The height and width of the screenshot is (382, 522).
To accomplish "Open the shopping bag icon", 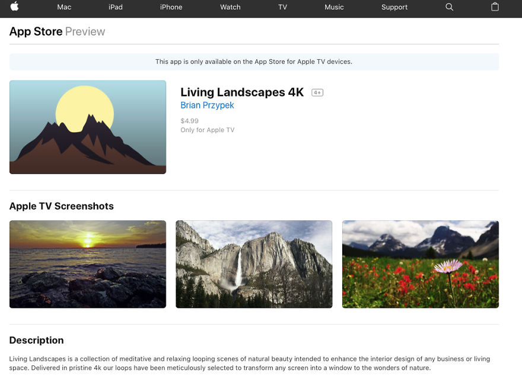I will pyautogui.click(x=495, y=7).
